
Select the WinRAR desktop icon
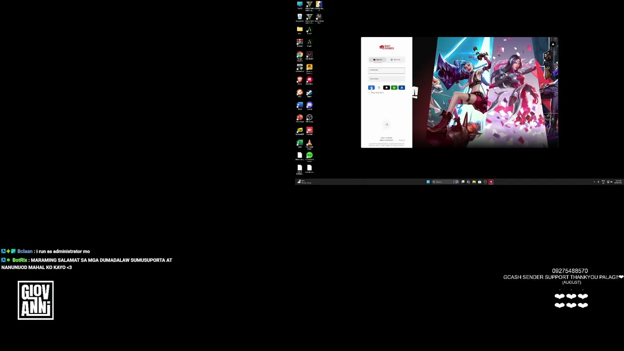pos(300,43)
